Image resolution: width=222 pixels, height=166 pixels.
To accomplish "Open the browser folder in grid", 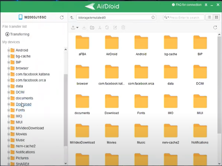I will (82, 72).
